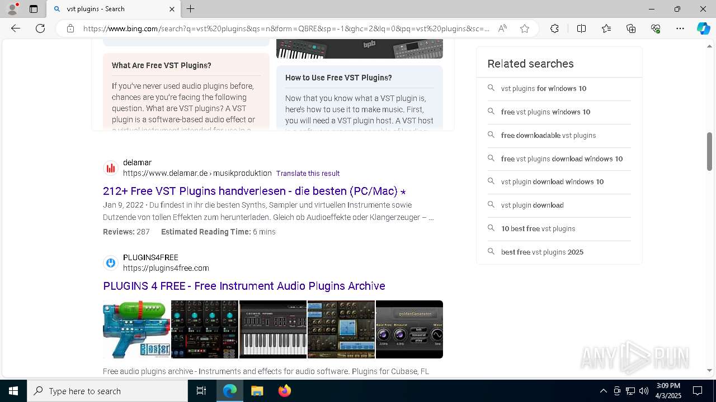The height and width of the screenshot is (402, 716).
Task: Open PLUGINS 4 FREE archive result
Action: [x=244, y=286]
